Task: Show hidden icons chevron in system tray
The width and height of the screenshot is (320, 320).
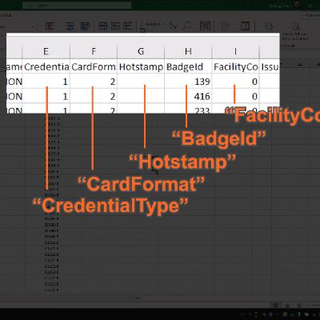Action: click(242, 314)
